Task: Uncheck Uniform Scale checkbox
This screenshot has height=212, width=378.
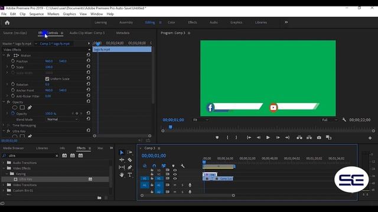Action: click(x=47, y=78)
